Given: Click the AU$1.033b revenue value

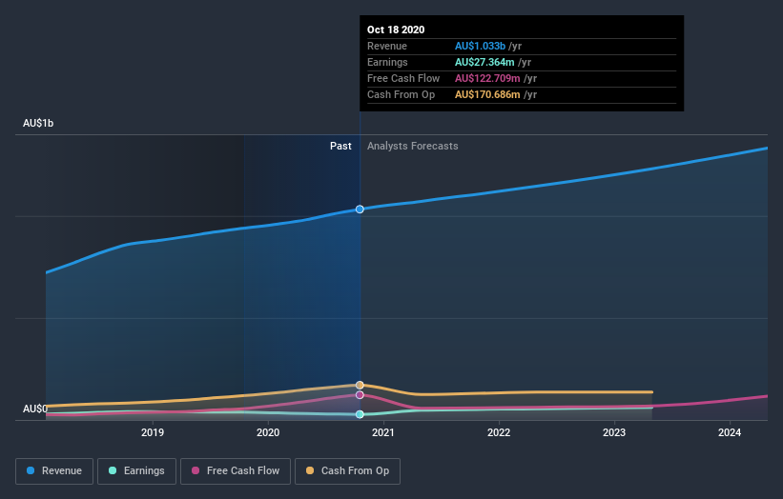Looking at the screenshot, I should coord(480,46).
